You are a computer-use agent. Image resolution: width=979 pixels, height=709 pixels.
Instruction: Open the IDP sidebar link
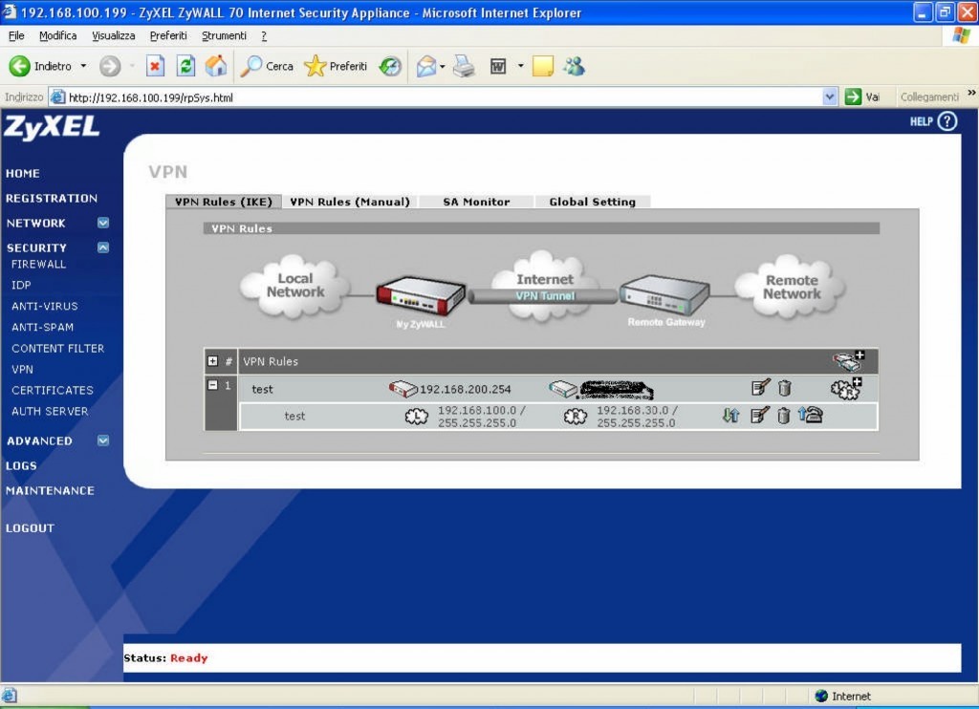click(21, 285)
